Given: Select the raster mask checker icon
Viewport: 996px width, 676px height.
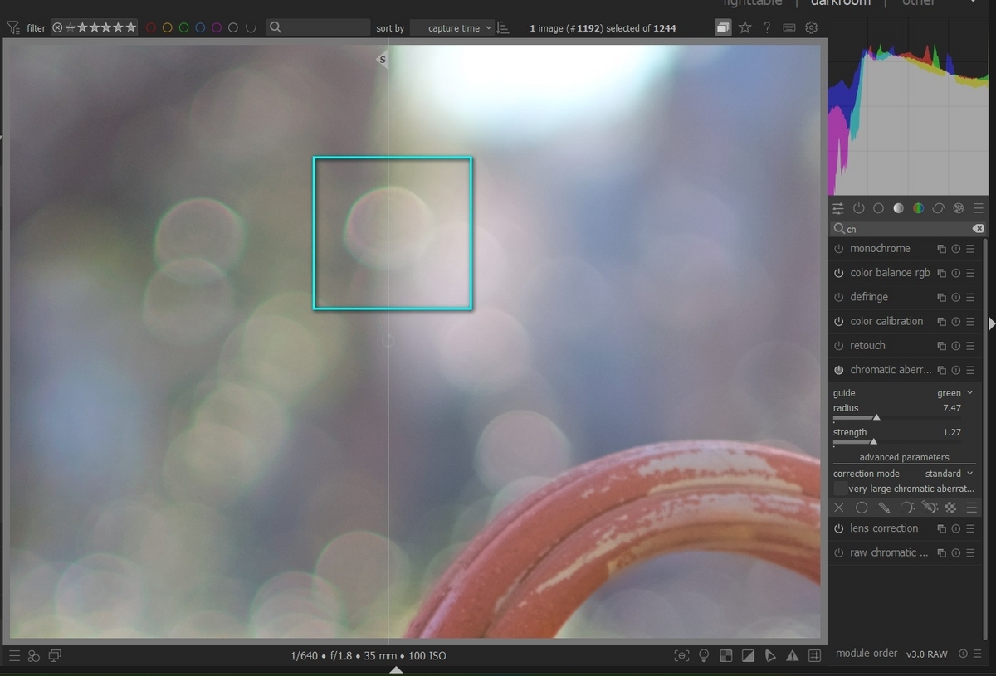Looking at the screenshot, I should [x=950, y=508].
